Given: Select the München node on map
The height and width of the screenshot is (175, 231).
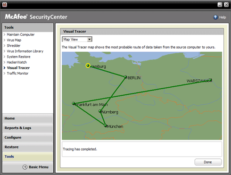Looking at the screenshot, I should (x=106, y=125).
